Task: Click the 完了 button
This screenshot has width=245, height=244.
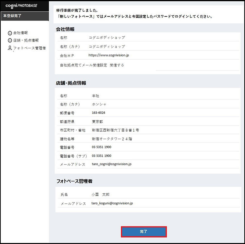Action: 144,232
